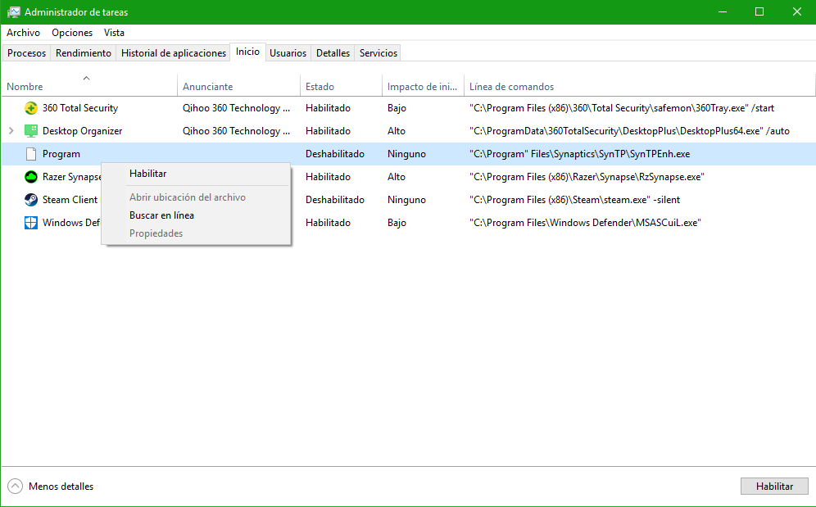Click Habilitado status of Razer Synapse row
The height and width of the screenshot is (507, 816).
[328, 177]
